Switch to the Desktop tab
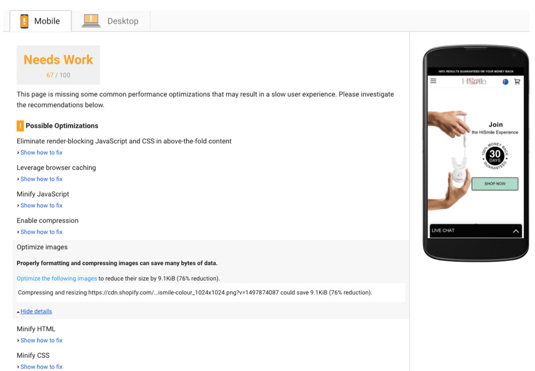This screenshot has width=535, height=371. 110,21
